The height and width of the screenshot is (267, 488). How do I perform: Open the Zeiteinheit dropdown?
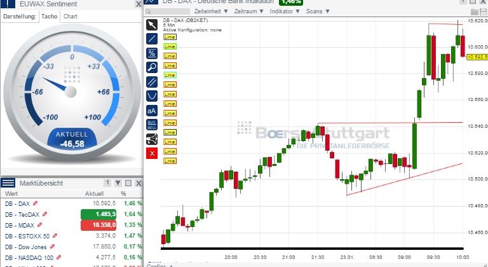[211, 11]
